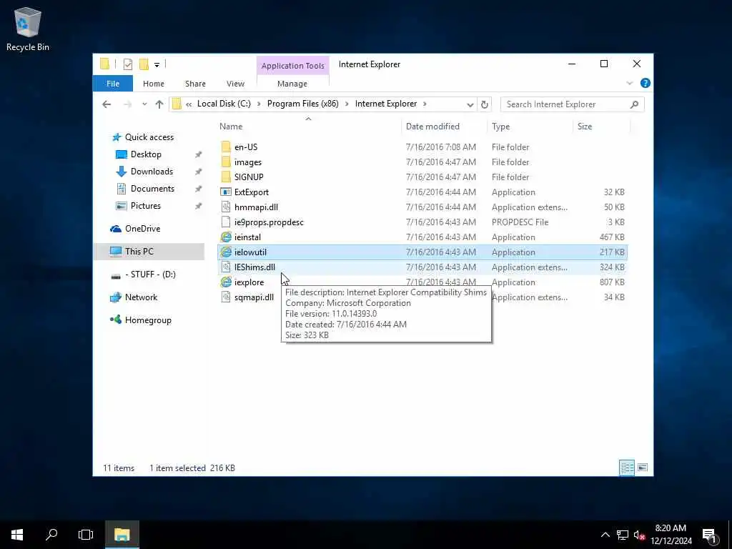Expand the ribbon with the chevron arrow
Viewport: 732px width, 549px height.
tap(629, 83)
